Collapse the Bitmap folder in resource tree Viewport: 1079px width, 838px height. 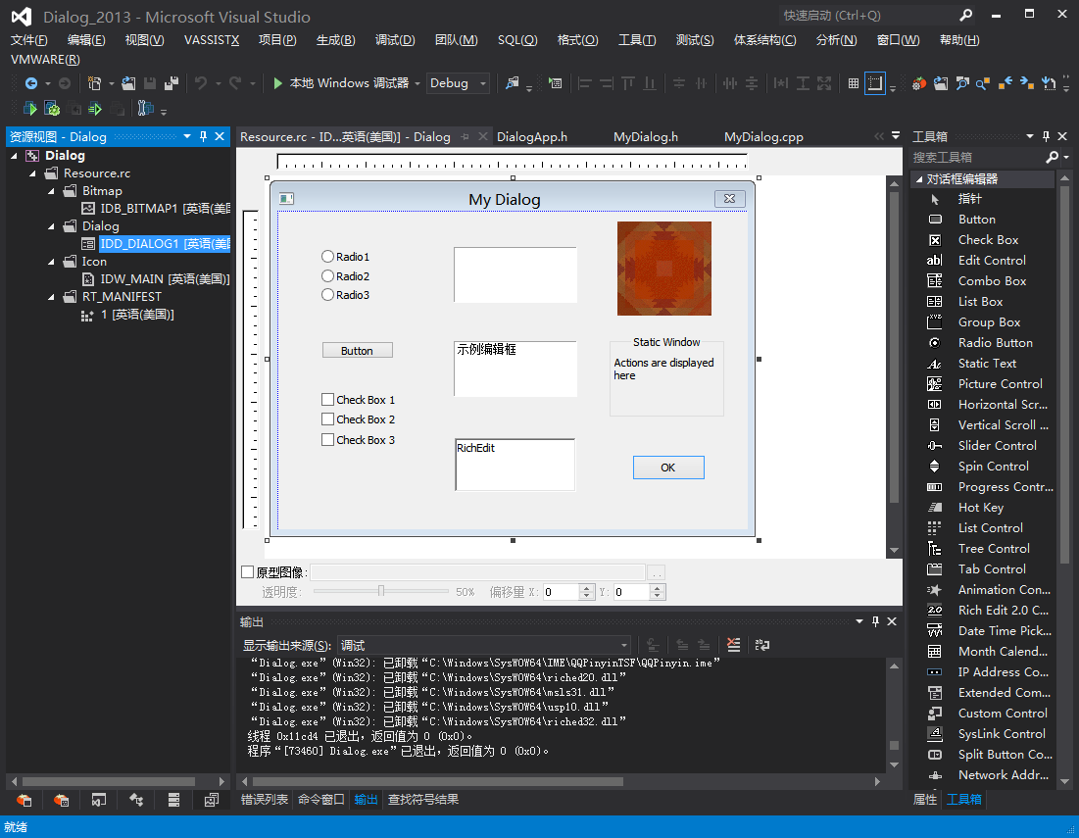tap(52, 191)
